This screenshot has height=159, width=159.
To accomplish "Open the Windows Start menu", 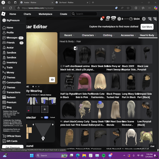I will click(32, 156).
